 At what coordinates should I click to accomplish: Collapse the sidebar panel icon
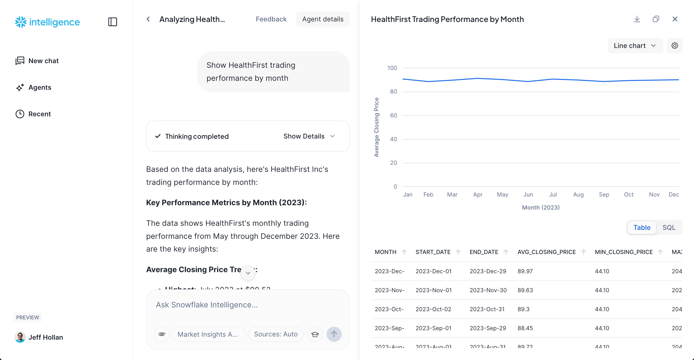click(x=113, y=22)
